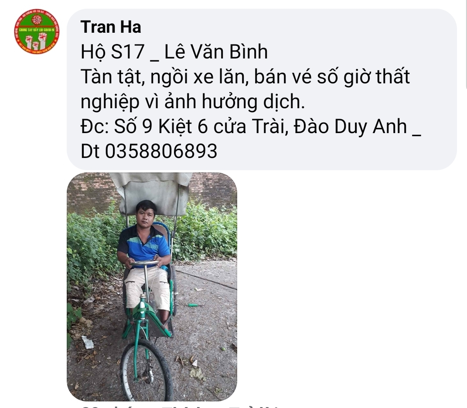Viewport: 467px width, 408px height.
Task: Tap the phone number 0358806893
Action: (161, 151)
